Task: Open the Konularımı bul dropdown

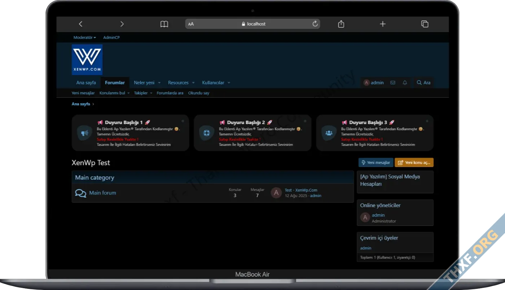Action: [114, 93]
